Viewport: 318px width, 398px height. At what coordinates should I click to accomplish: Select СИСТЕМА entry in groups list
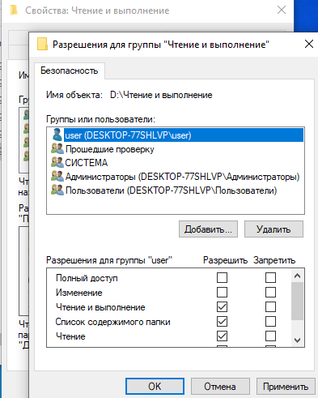coord(87,163)
